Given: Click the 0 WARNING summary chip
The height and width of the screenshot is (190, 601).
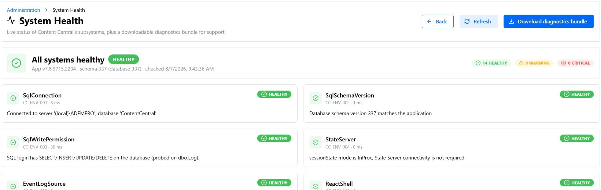Looking at the screenshot, I should tap(534, 63).
